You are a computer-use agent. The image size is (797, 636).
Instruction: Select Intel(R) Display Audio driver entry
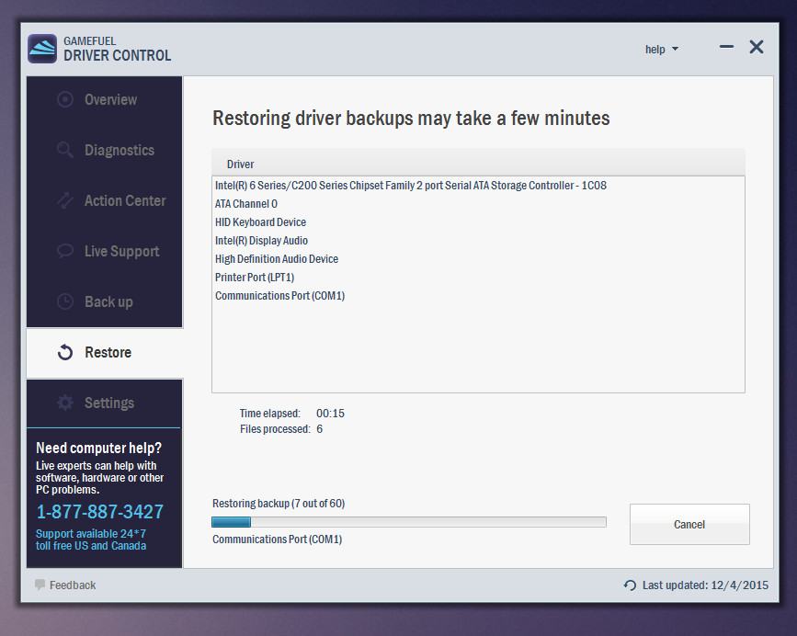[x=261, y=241]
